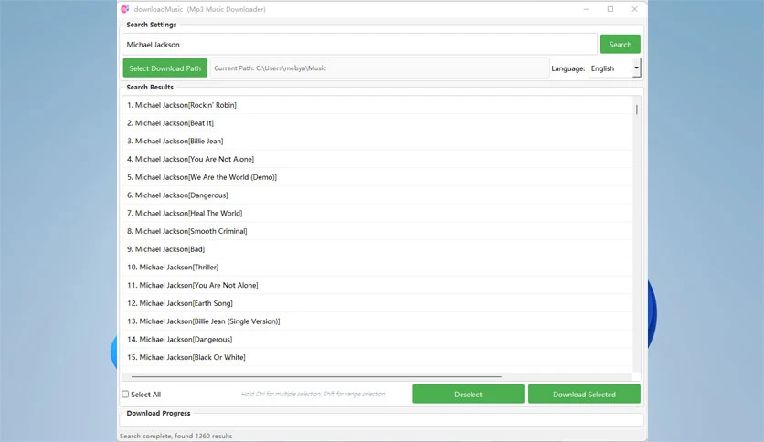764x442 pixels.
Task: Select result We Are the World (Demo)
Action: pyautogui.click(x=377, y=176)
